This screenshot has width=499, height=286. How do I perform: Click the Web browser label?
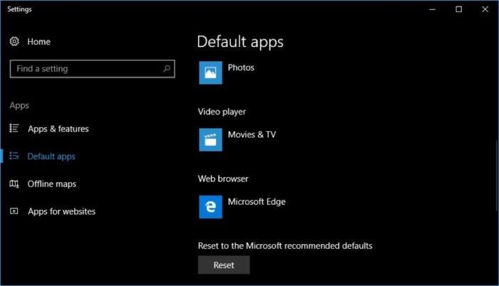coord(223,179)
